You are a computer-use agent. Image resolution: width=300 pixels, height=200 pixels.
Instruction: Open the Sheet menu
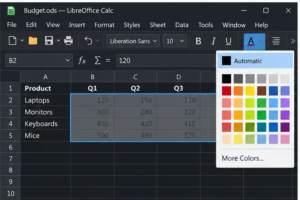[x=158, y=25]
